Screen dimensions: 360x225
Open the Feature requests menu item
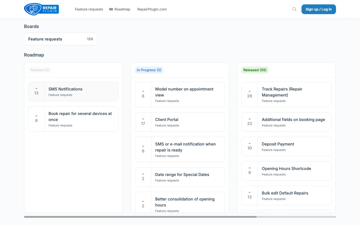pyautogui.click(x=89, y=9)
